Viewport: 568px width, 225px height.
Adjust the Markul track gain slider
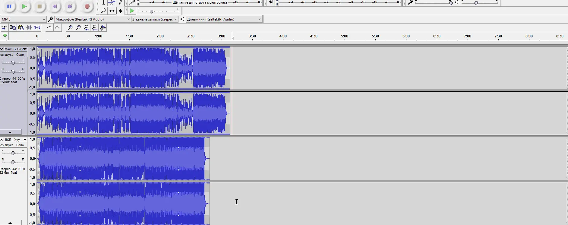point(13,63)
